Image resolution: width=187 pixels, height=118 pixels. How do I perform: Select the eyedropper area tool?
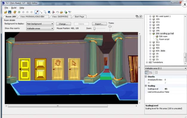coord(37,12)
